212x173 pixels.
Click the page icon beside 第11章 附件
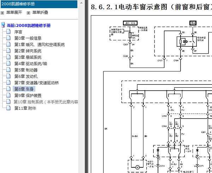pyautogui.click(x=8, y=108)
